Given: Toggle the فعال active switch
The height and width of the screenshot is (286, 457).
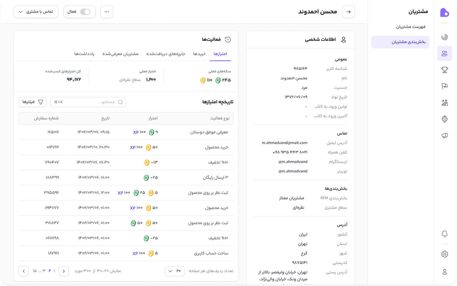Looking at the screenshot, I should (85, 12).
